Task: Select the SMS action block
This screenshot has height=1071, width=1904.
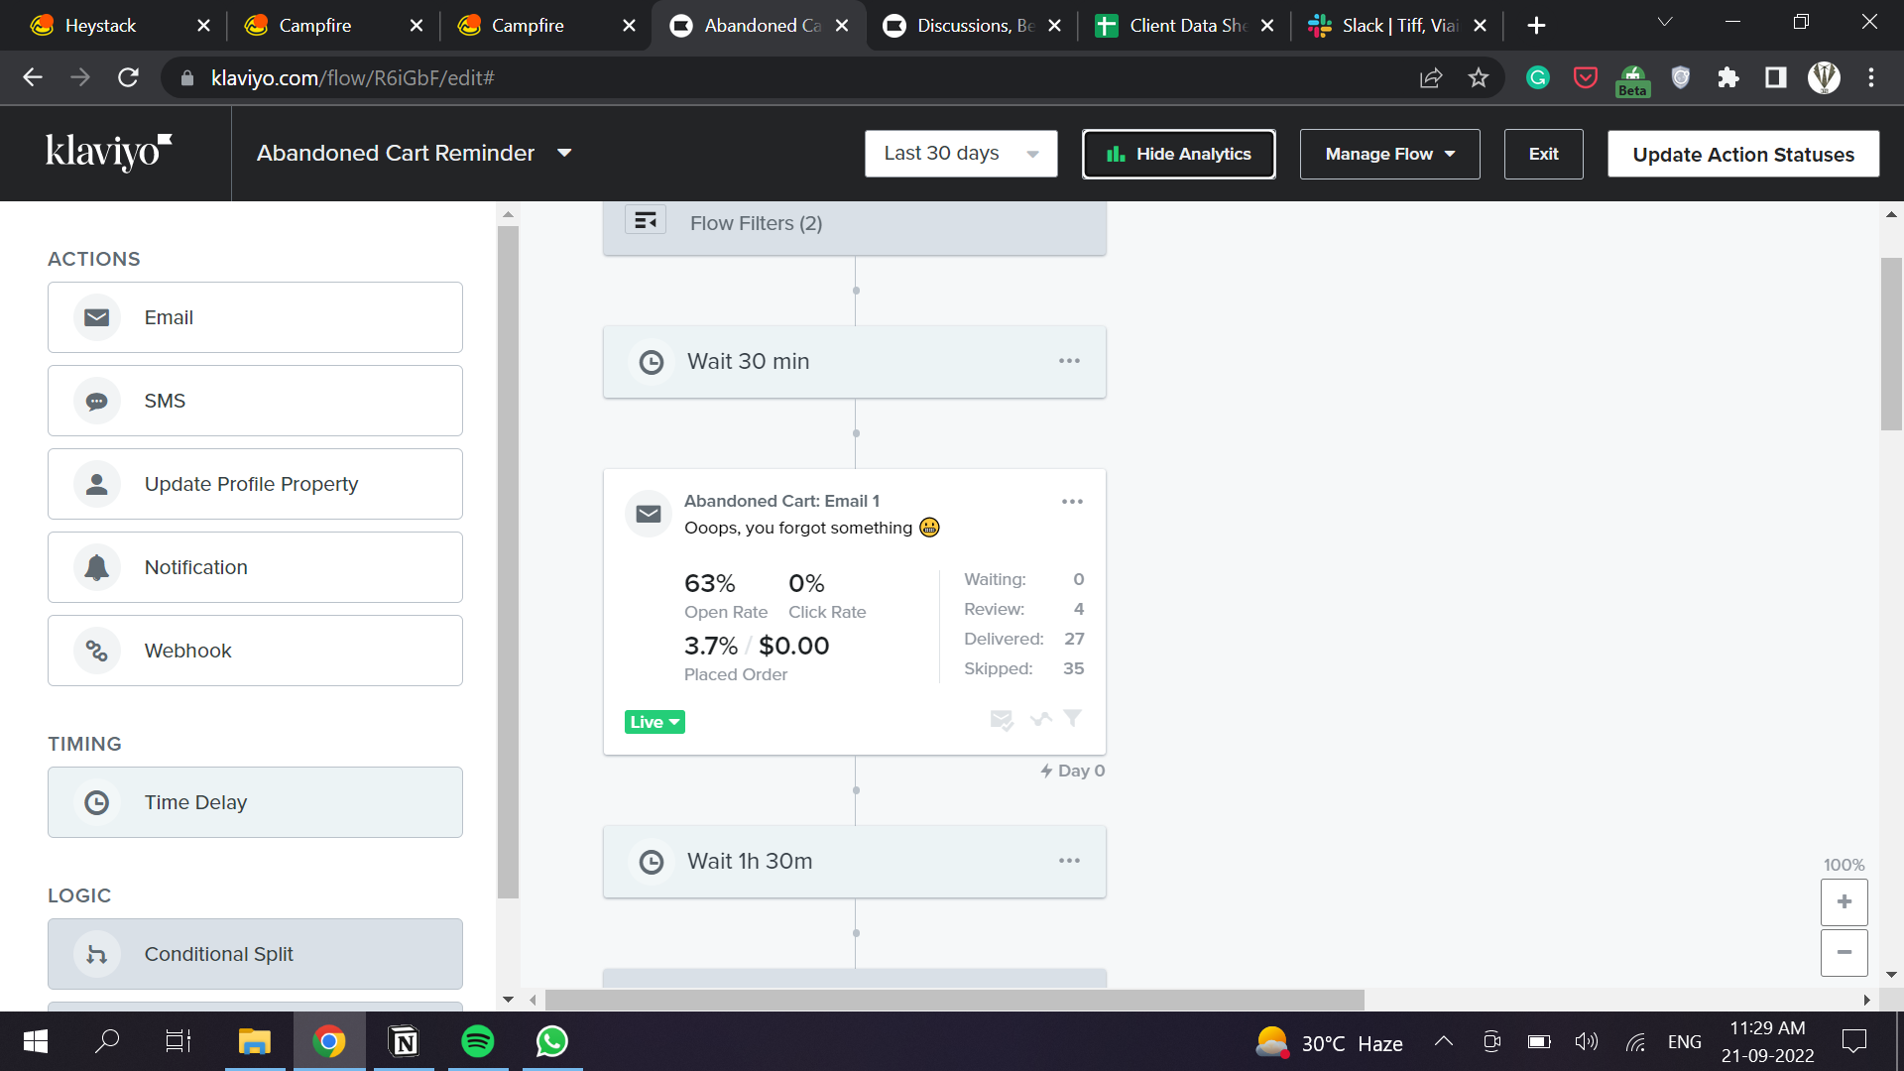Action: point(255,401)
